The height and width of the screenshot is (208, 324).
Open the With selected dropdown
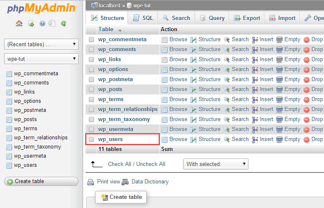(216, 164)
